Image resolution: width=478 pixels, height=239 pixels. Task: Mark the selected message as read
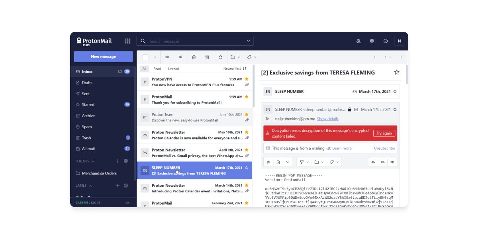pyautogui.click(x=167, y=57)
